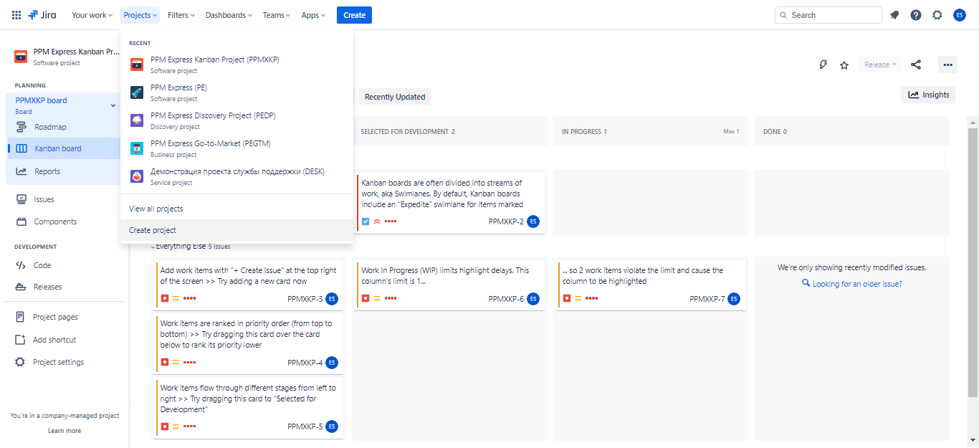Open issue key PPMXKP-6
The height and width of the screenshot is (448, 979).
506,299
